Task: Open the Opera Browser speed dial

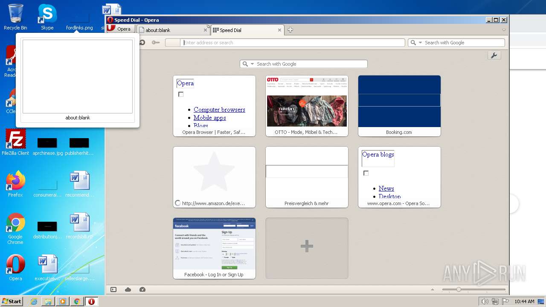Action: pyautogui.click(x=214, y=106)
